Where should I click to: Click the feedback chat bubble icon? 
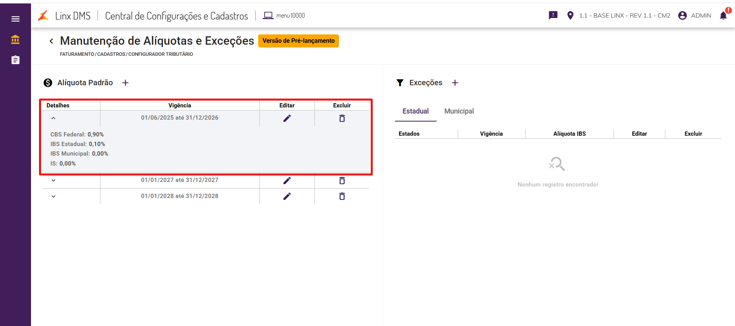(x=553, y=15)
